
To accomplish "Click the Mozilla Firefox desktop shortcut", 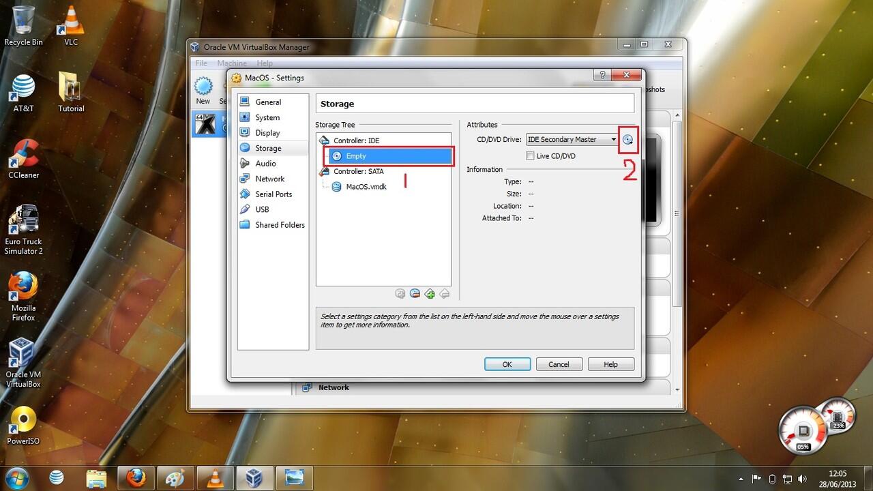I will coord(24,297).
